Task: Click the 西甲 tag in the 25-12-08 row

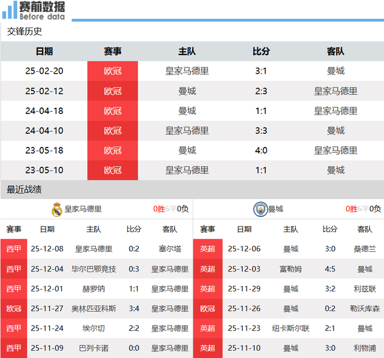Action: pos(14,249)
